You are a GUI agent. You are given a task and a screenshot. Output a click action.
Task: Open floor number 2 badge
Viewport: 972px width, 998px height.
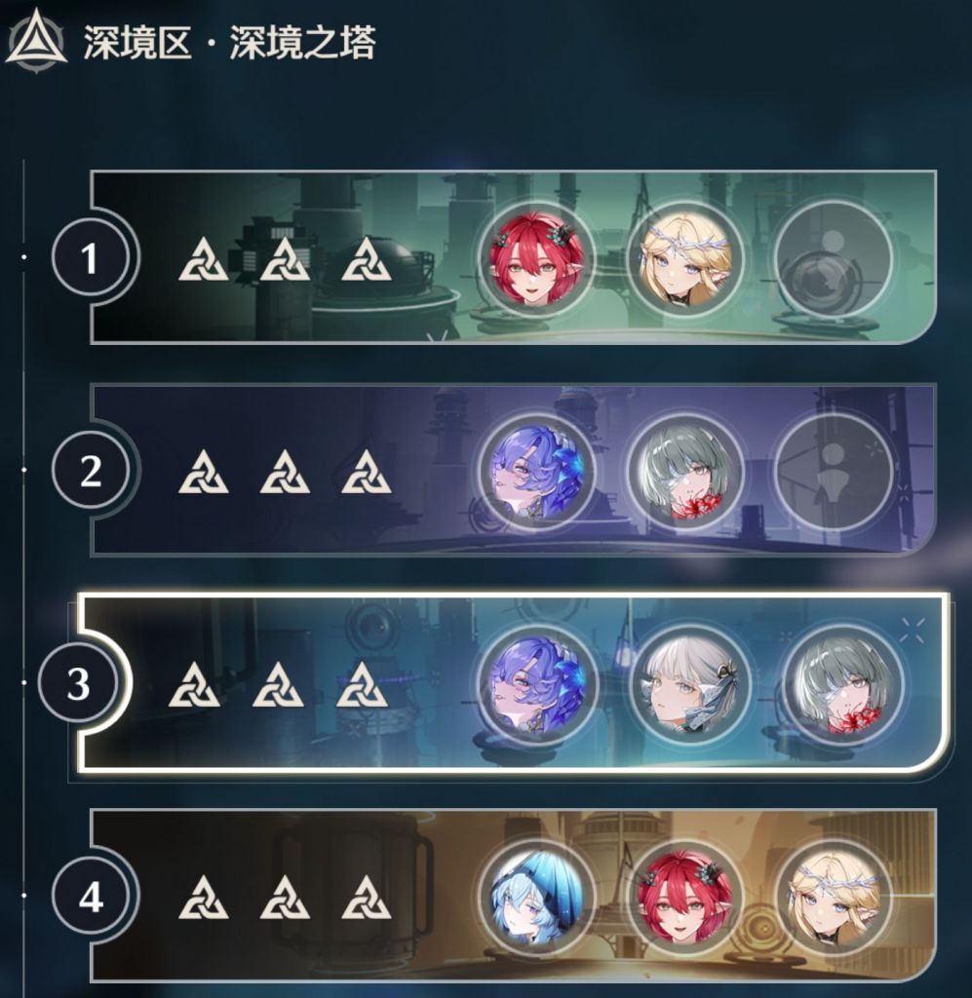91,471
